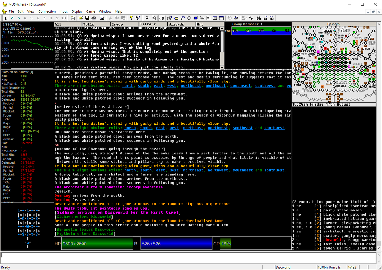Click the keypad-style toolbar icon

(202, 18)
